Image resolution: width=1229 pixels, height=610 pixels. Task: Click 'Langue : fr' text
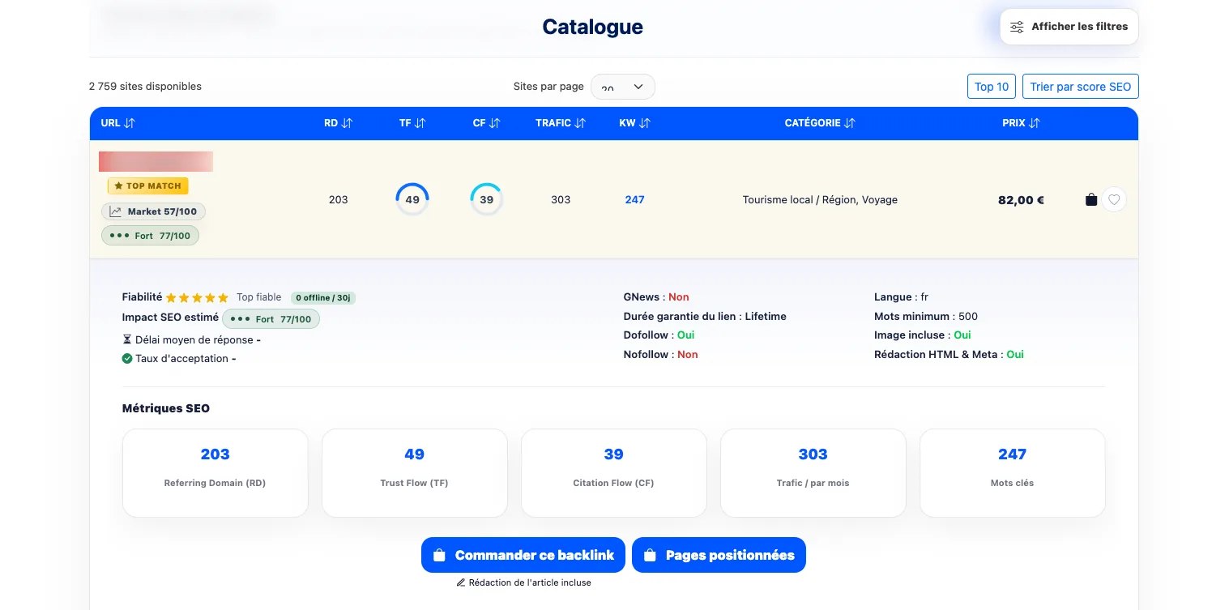pyautogui.click(x=901, y=297)
